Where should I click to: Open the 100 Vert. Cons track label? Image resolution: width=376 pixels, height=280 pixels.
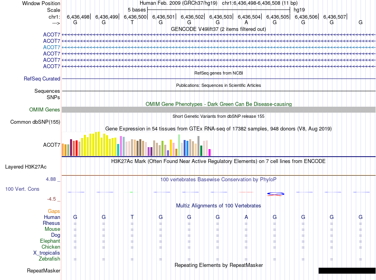22,189
